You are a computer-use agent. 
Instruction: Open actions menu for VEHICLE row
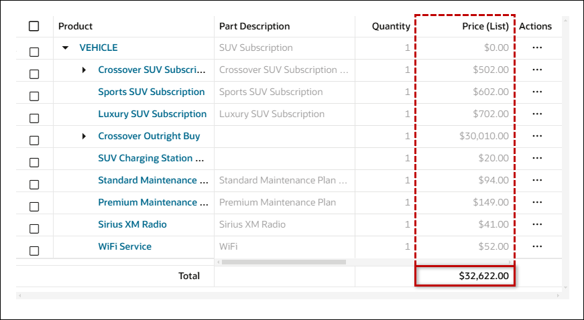(x=536, y=48)
